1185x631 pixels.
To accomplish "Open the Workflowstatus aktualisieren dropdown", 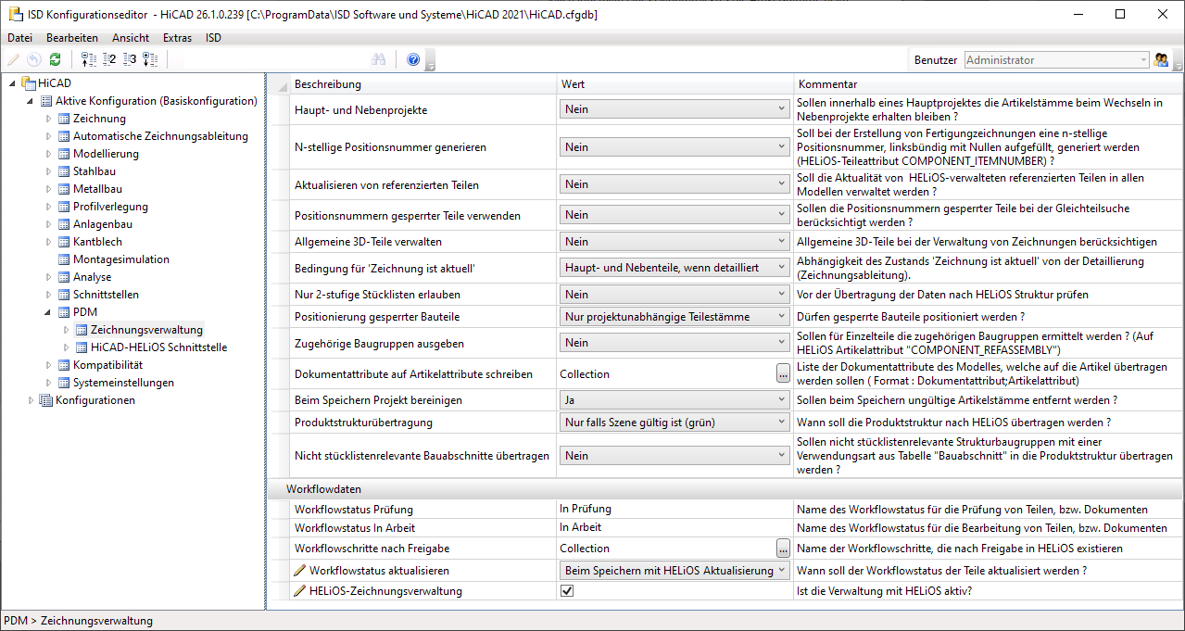I will click(674, 571).
